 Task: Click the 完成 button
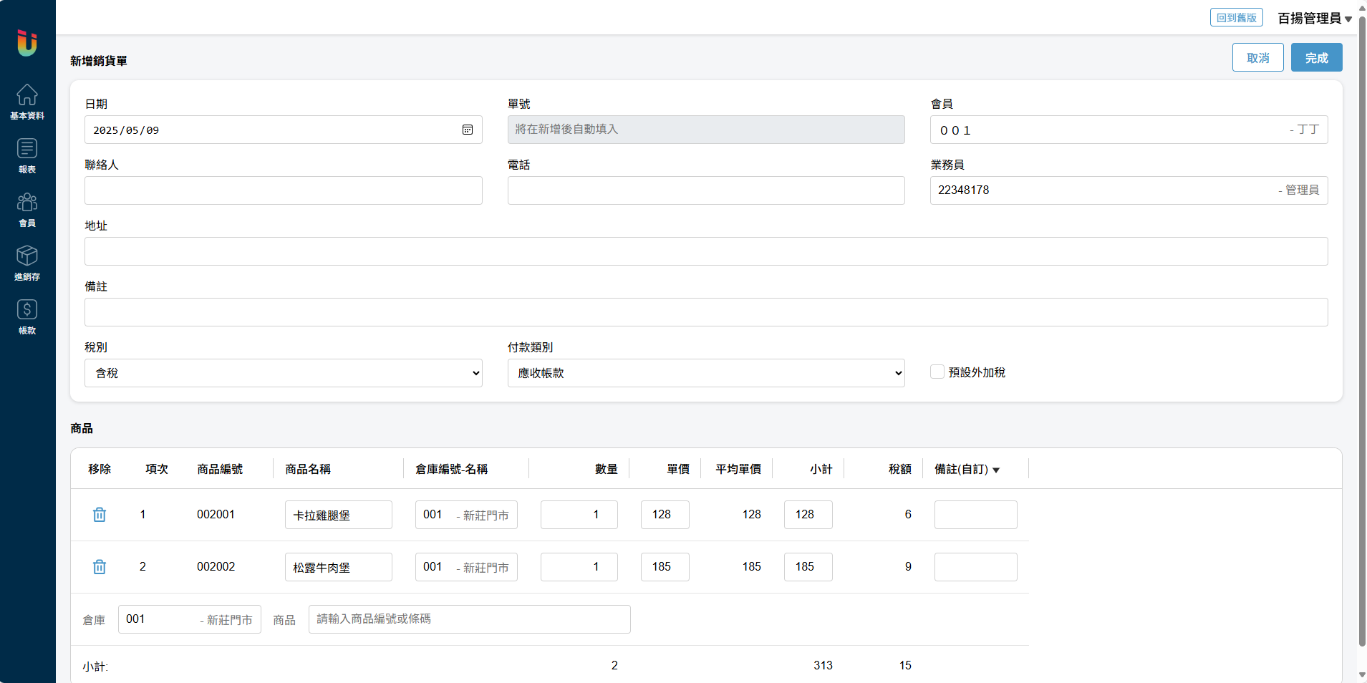point(1316,57)
